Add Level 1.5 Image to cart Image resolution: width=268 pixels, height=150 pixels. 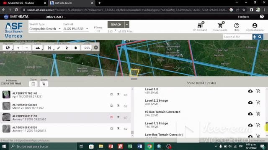[x=258, y=125]
